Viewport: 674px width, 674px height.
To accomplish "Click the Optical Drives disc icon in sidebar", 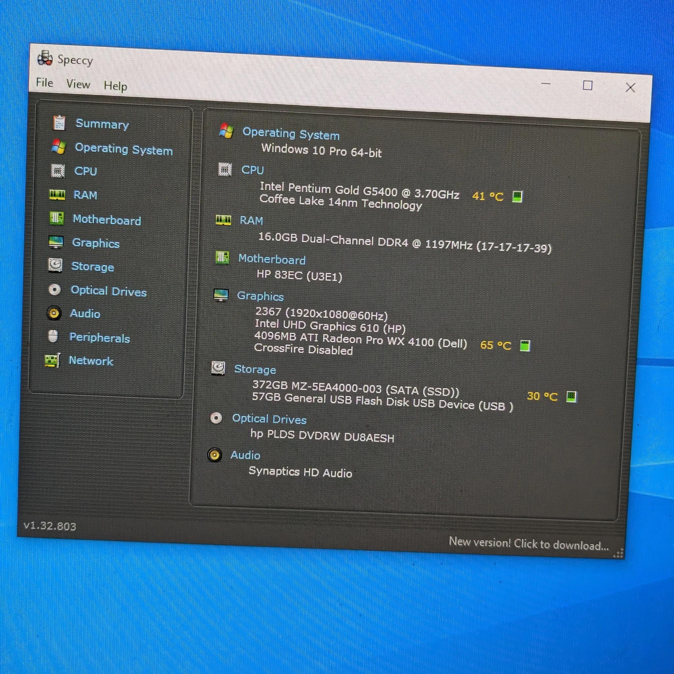I will tap(54, 290).
